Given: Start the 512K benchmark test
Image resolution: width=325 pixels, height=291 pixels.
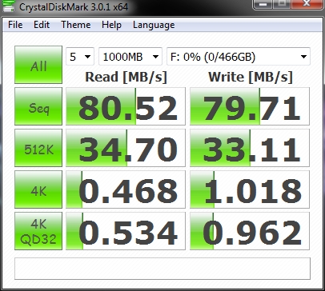Looking at the screenshot, I should click(x=38, y=148).
